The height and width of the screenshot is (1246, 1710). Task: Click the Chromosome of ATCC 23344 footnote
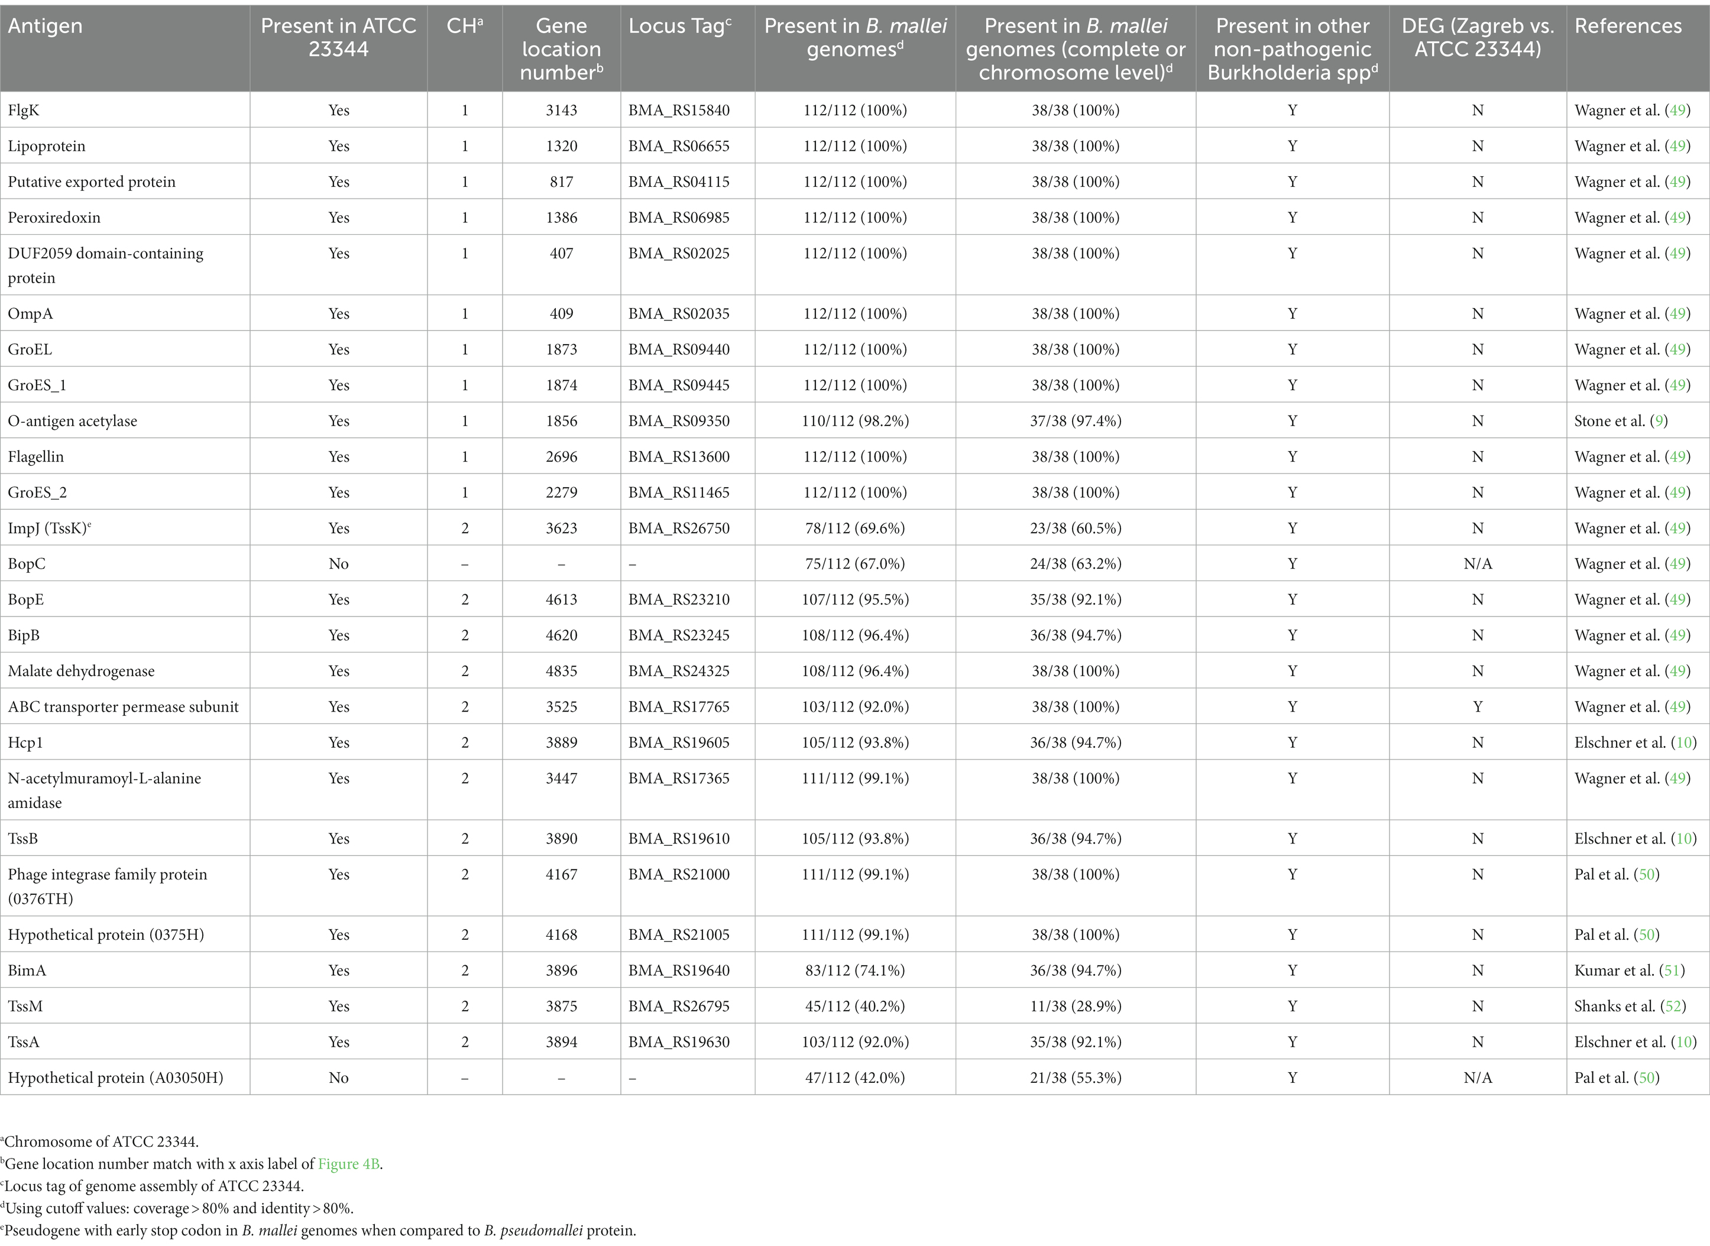click(x=99, y=1141)
